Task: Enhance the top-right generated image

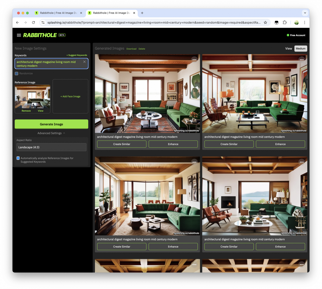Action: click(280, 144)
